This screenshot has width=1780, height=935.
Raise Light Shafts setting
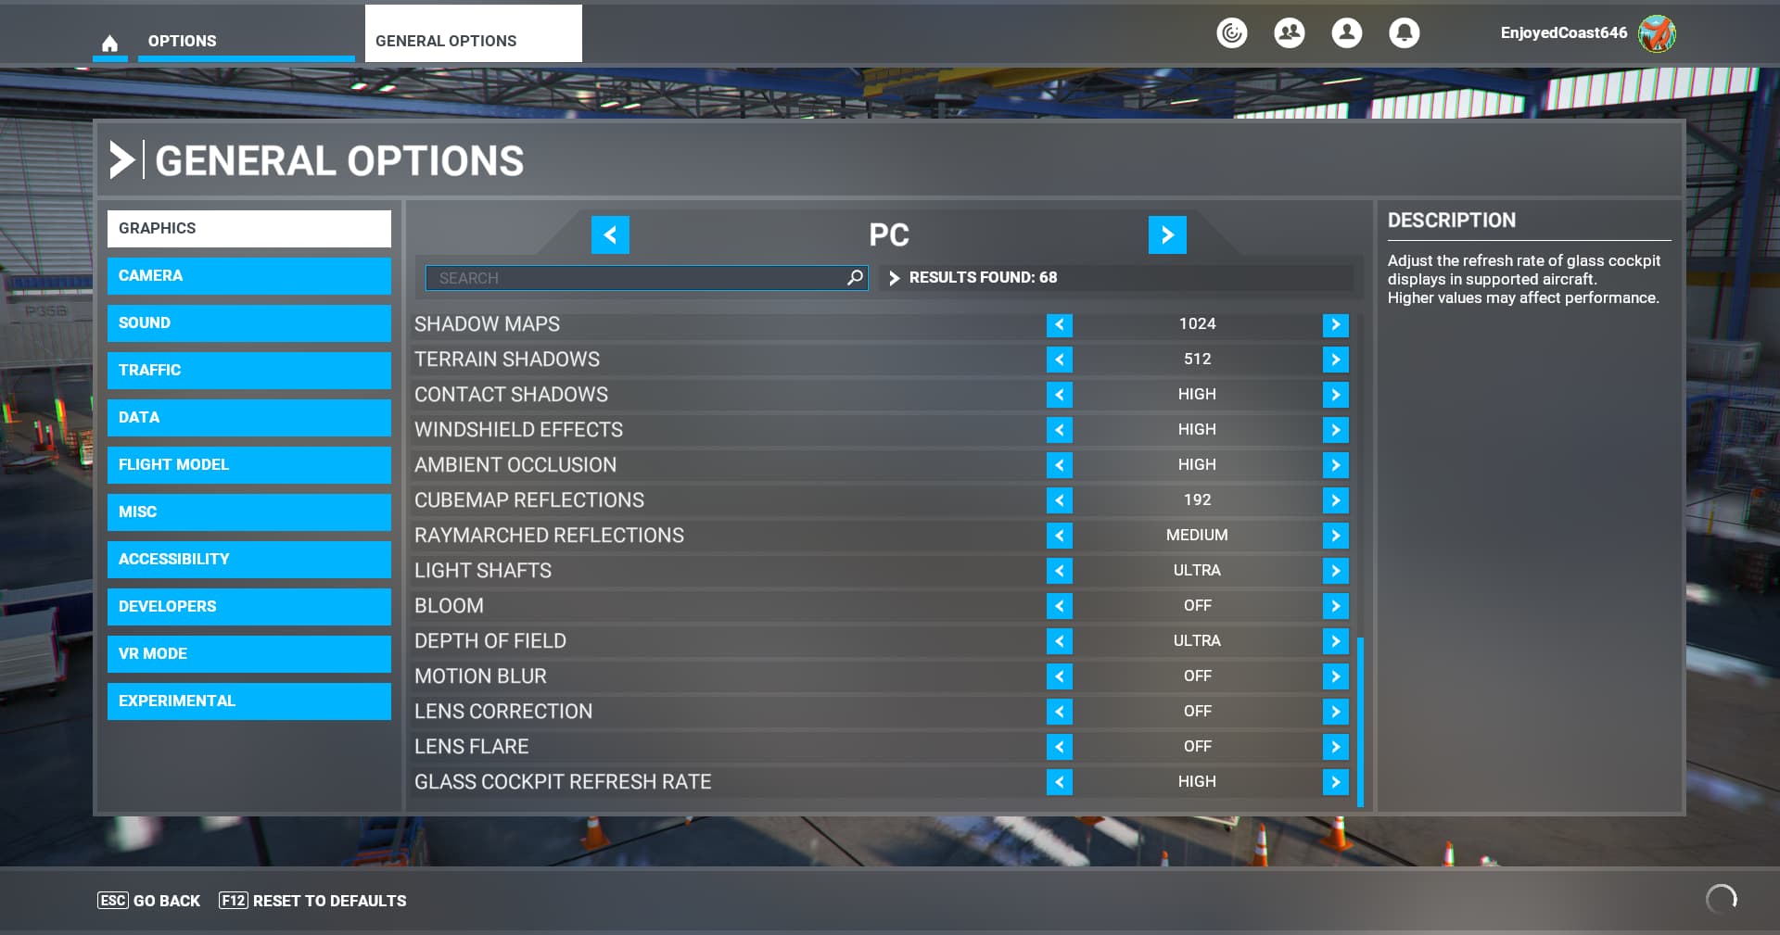pyautogui.click(x=1335, y=571)
